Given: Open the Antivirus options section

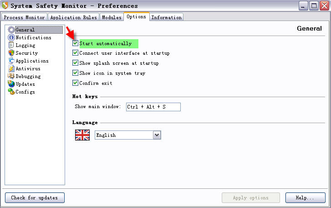Looking at the screenshot, I should pos(28,69).
